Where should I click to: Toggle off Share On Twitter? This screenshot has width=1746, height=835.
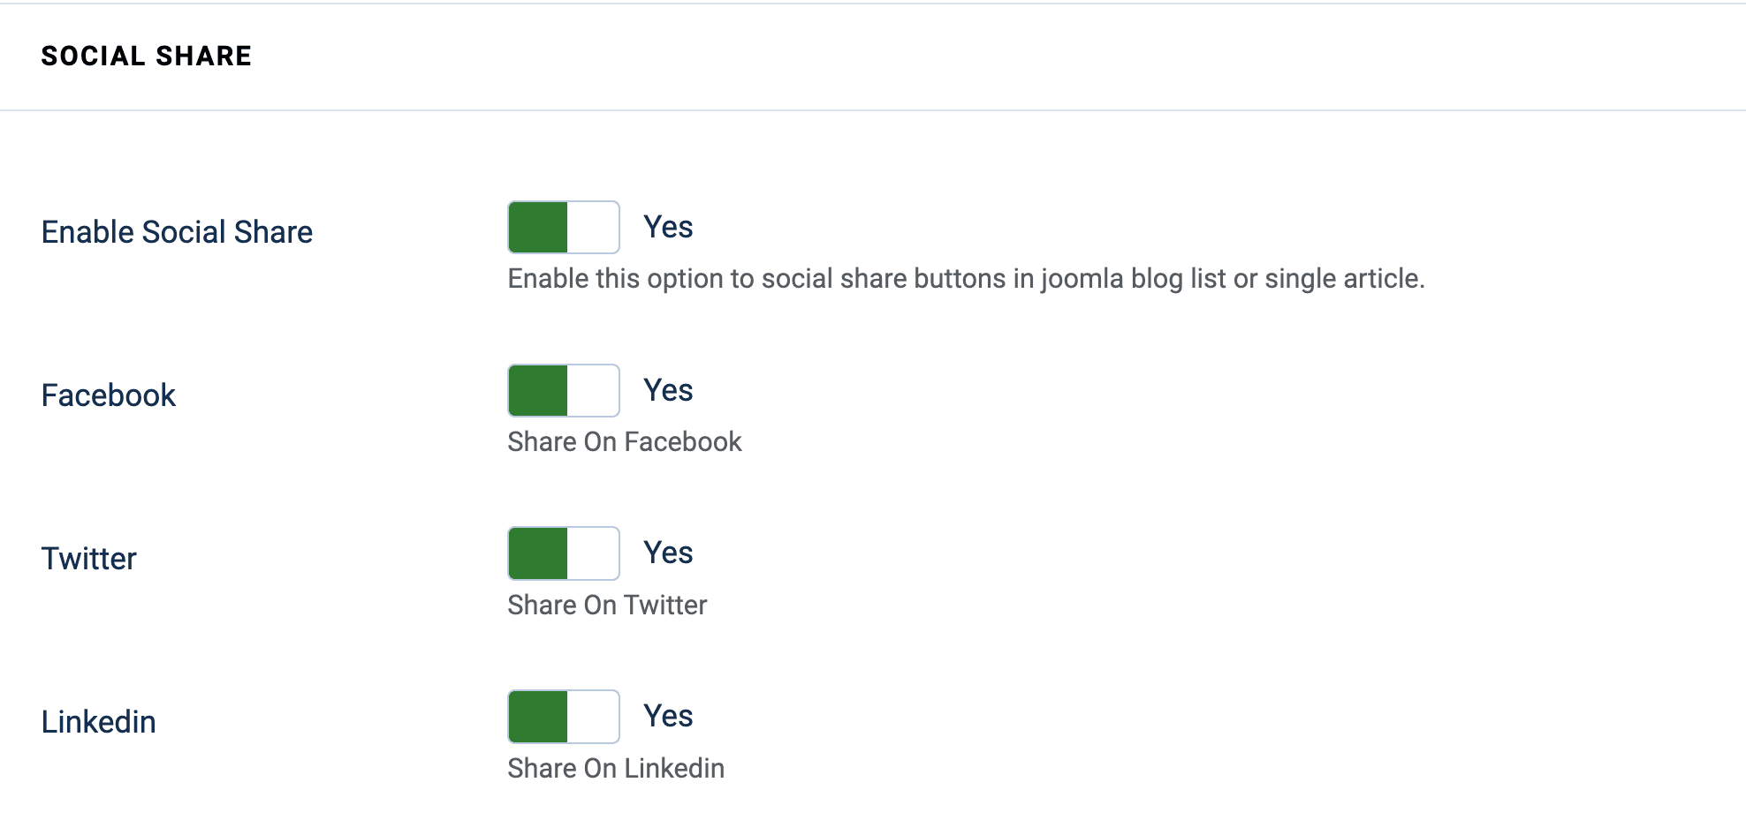tap(563, 553)
